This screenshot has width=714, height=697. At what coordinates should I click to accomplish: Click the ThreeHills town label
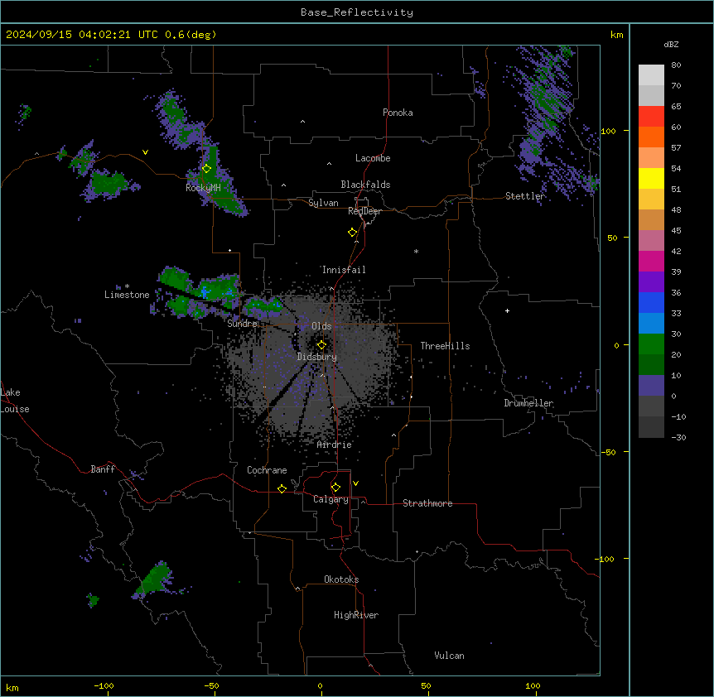click(x=445, y=346)
